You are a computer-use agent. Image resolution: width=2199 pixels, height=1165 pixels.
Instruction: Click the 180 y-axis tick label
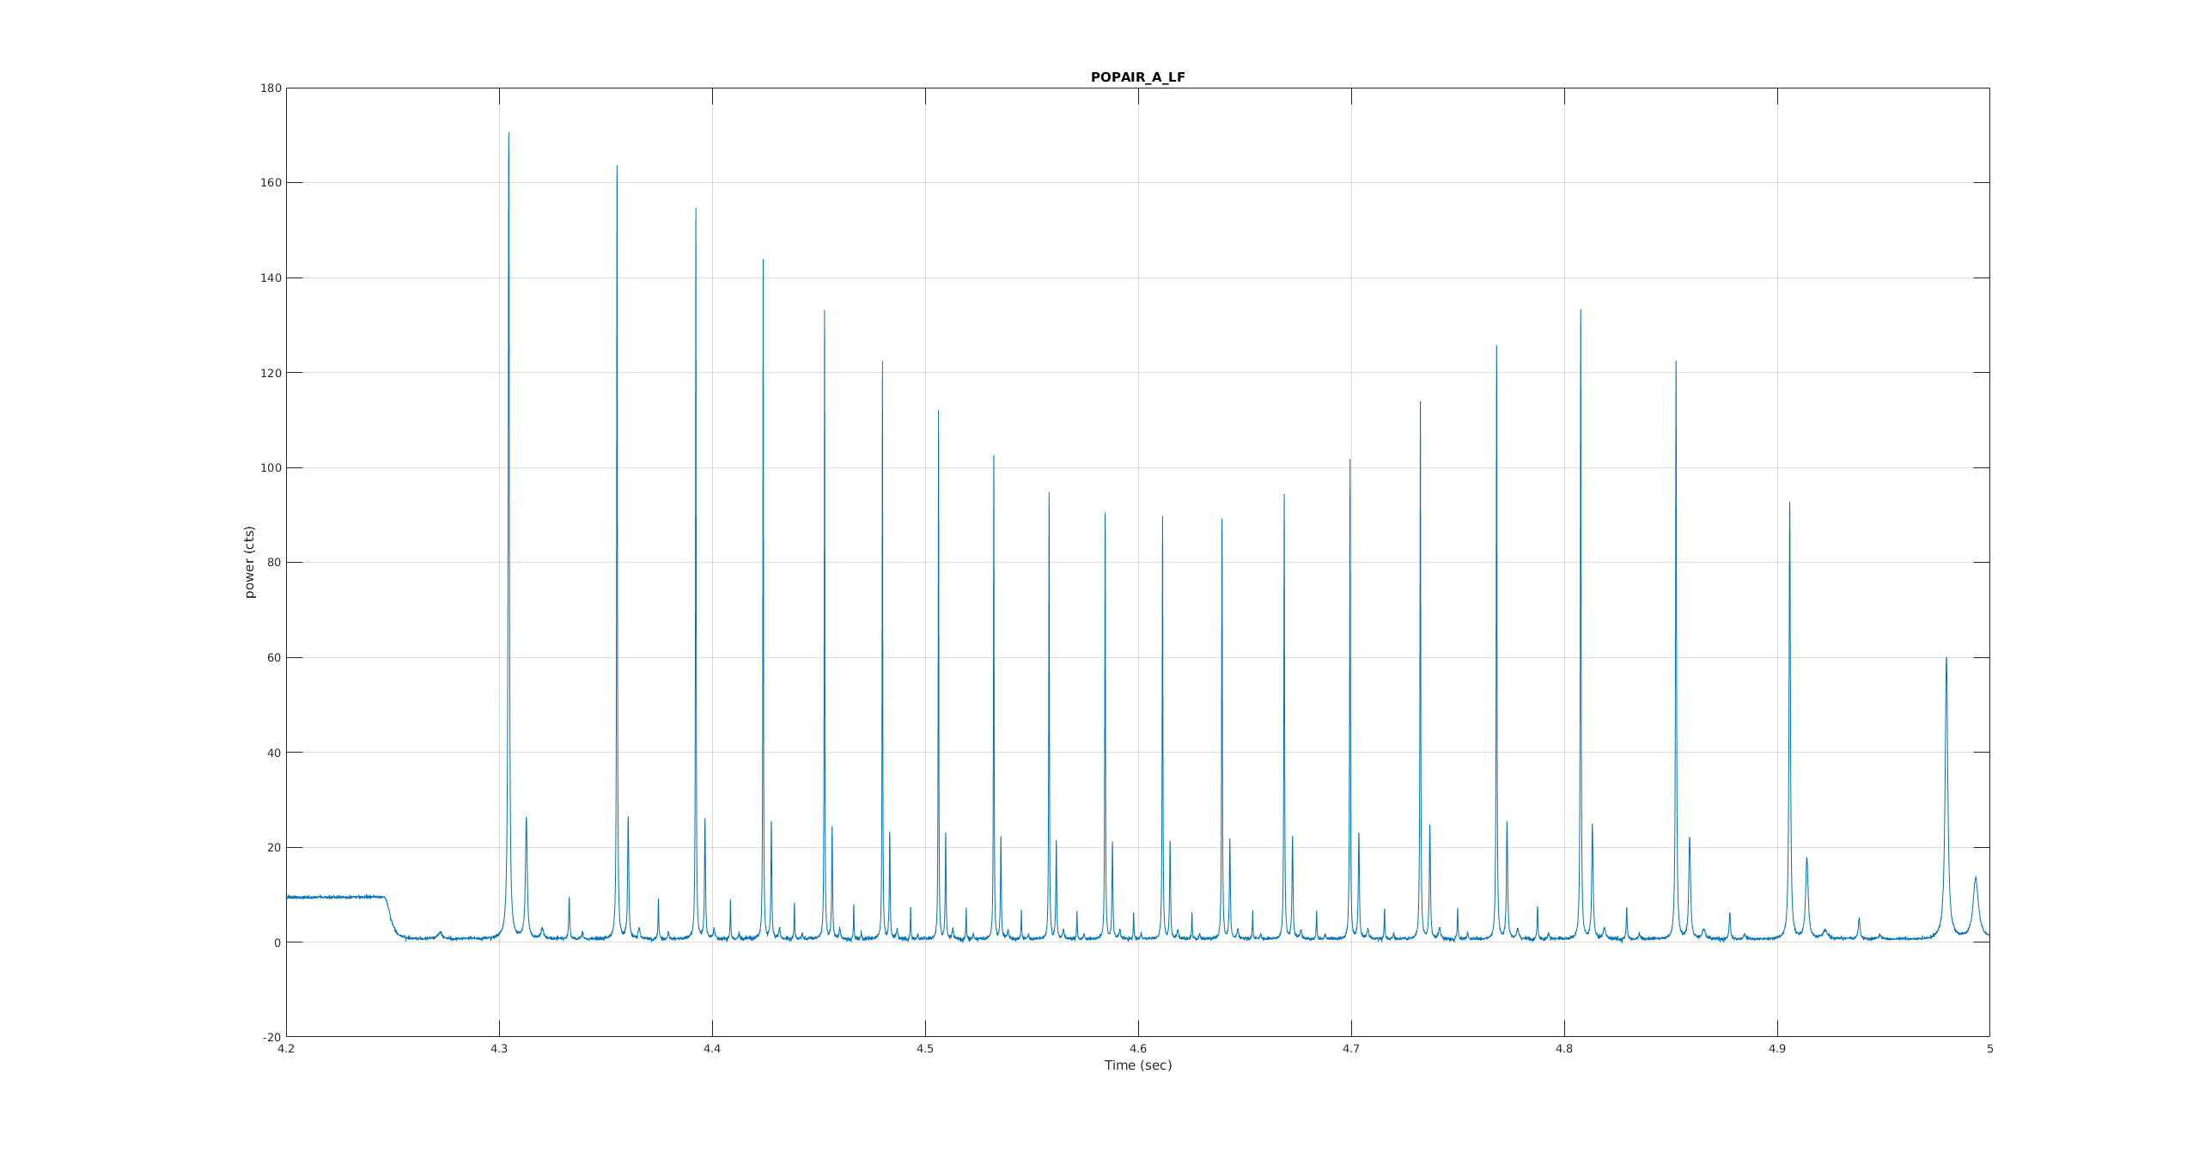271,88
